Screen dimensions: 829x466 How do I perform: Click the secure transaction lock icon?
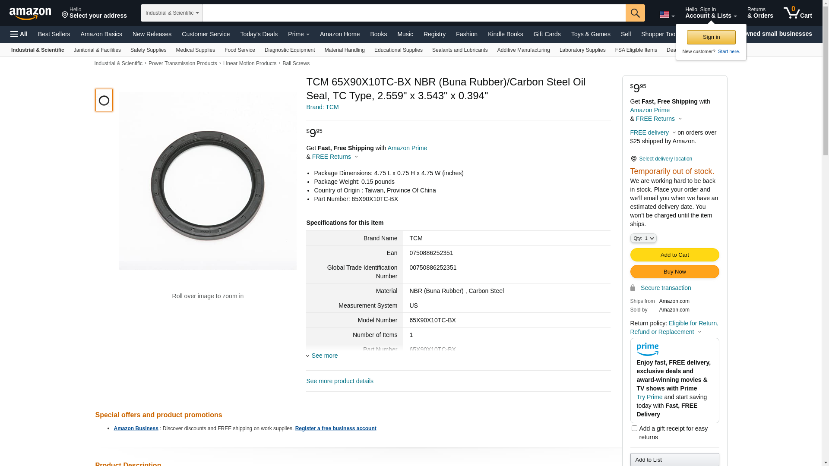point(633,288)
